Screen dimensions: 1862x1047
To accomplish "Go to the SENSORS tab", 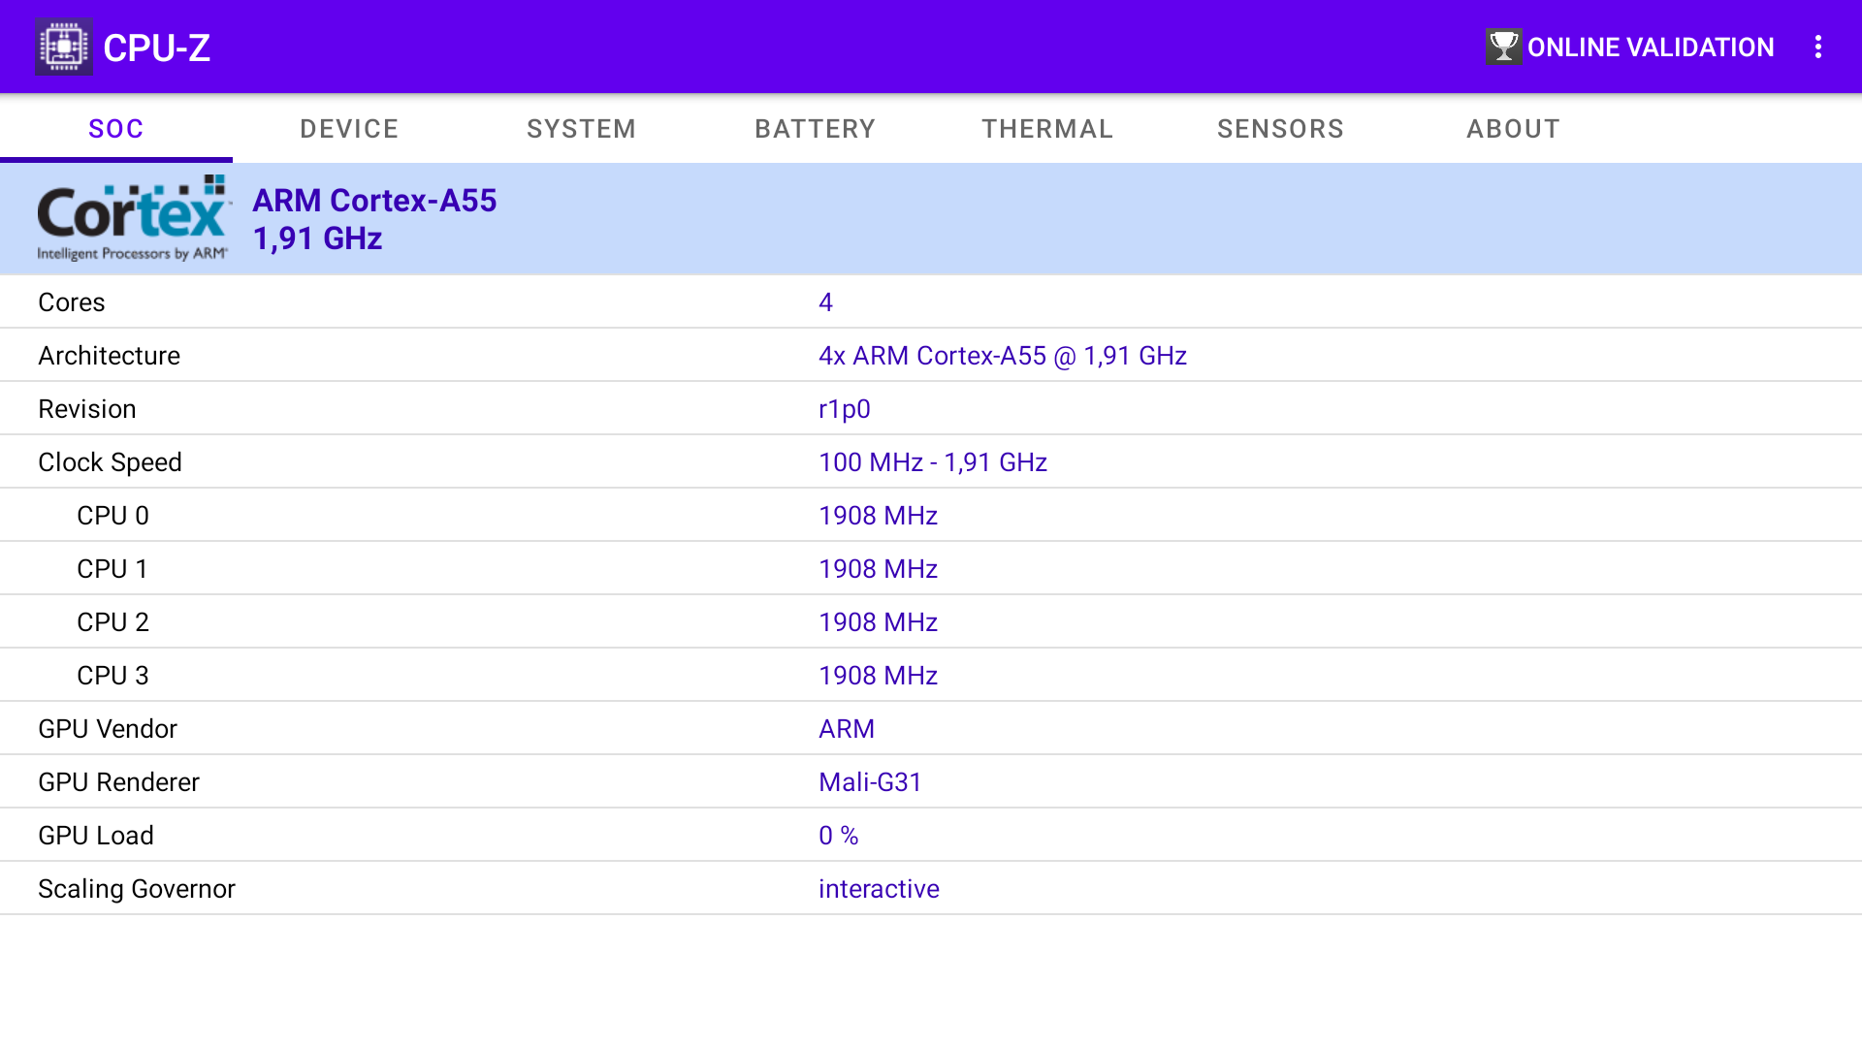I will click(x=1280, y=129).
